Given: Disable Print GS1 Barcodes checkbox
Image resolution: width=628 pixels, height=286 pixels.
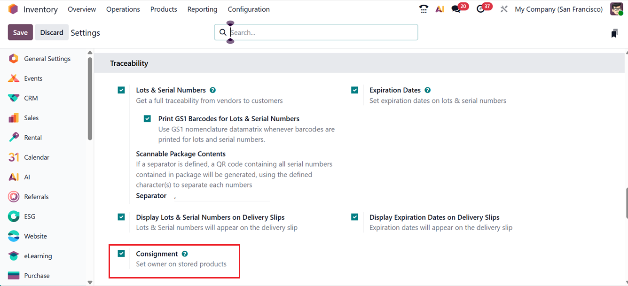Looking at the screenshot, I should tap(148, 119).
